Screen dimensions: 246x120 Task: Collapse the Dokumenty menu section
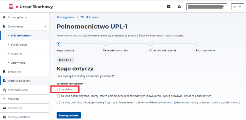(45, 27)
